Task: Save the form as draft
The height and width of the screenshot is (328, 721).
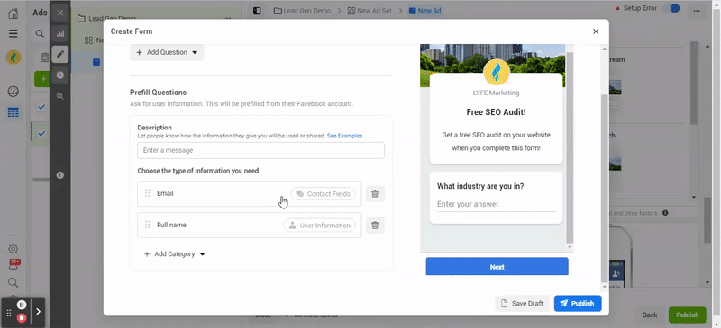Action: pos(522,303)
